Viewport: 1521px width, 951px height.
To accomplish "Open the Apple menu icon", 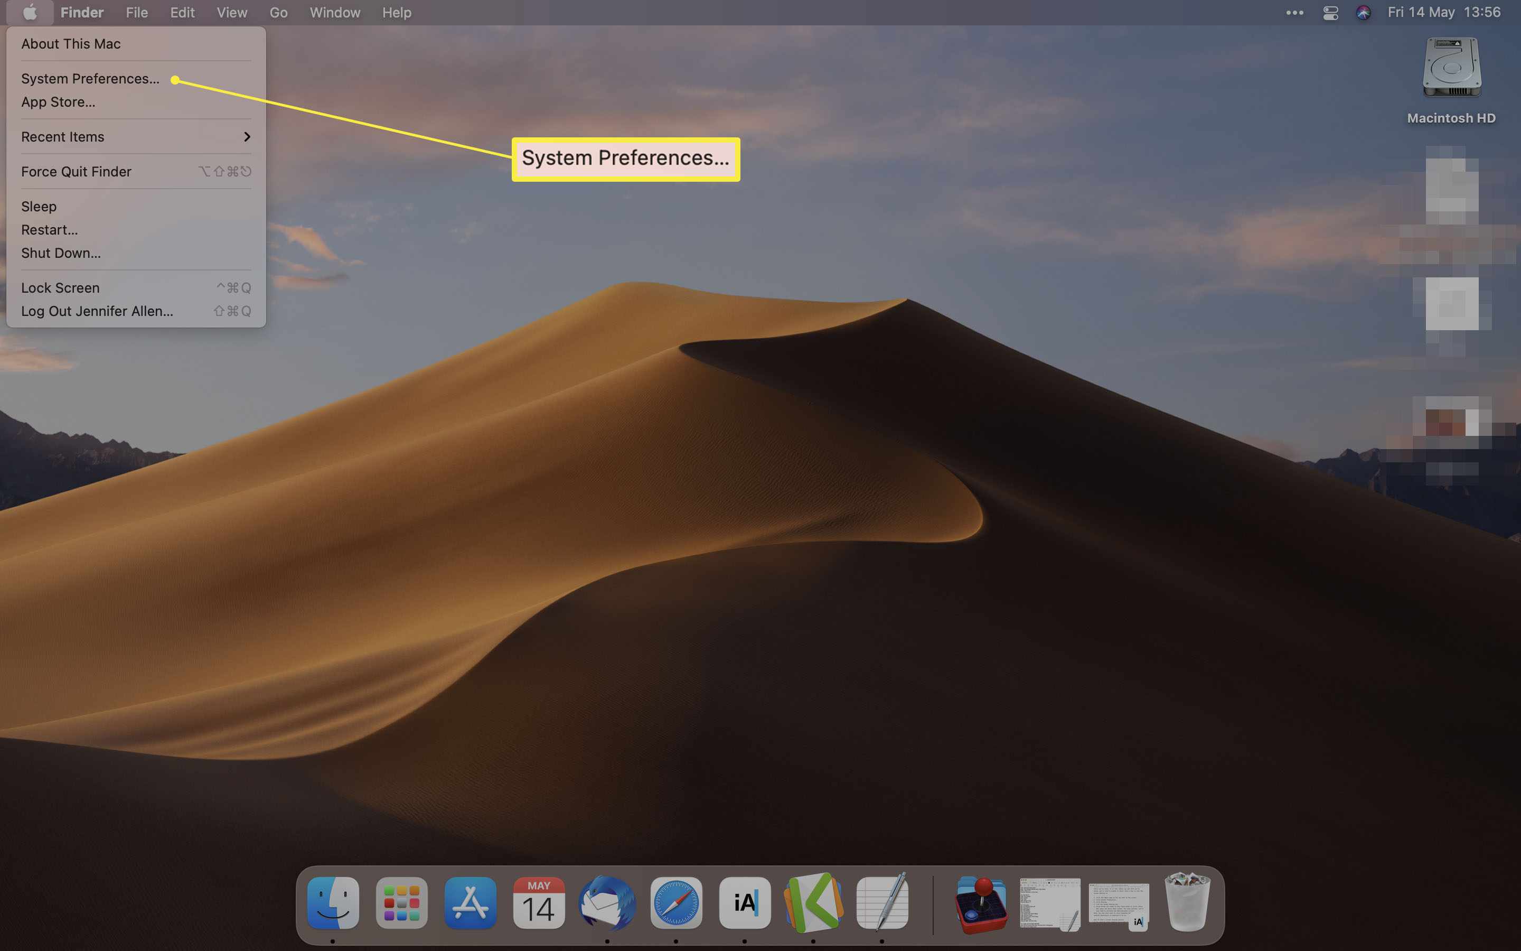I will pos(30,12).
